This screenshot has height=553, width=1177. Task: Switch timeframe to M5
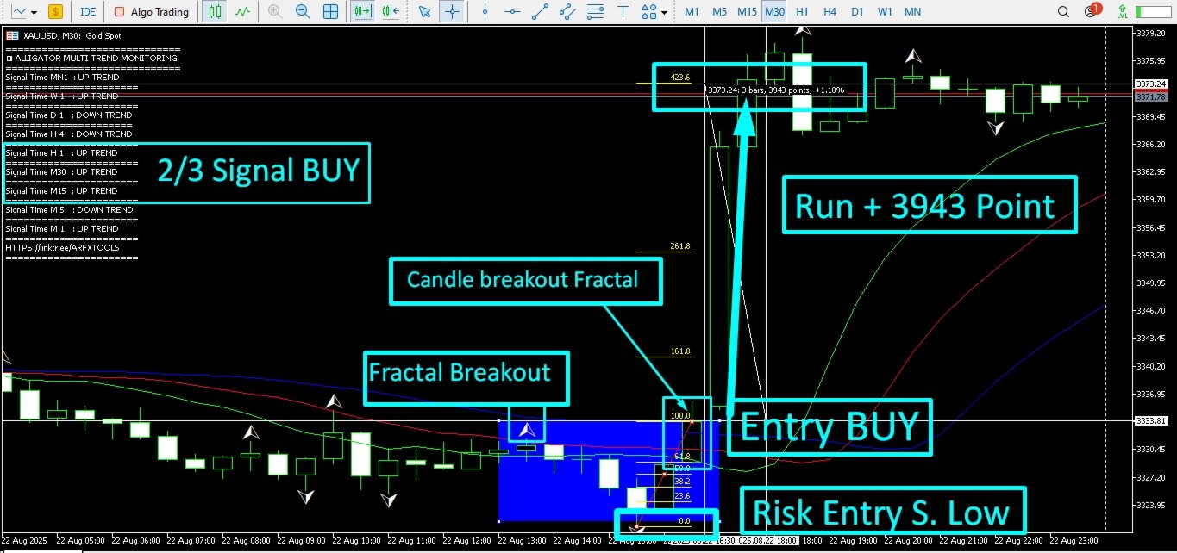719,12
